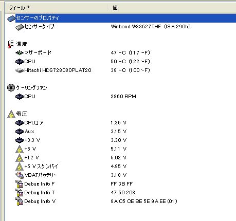This screenshot has width=236, height=221.
Task: Select the Aux voltage row
Action: pos(120,132)
